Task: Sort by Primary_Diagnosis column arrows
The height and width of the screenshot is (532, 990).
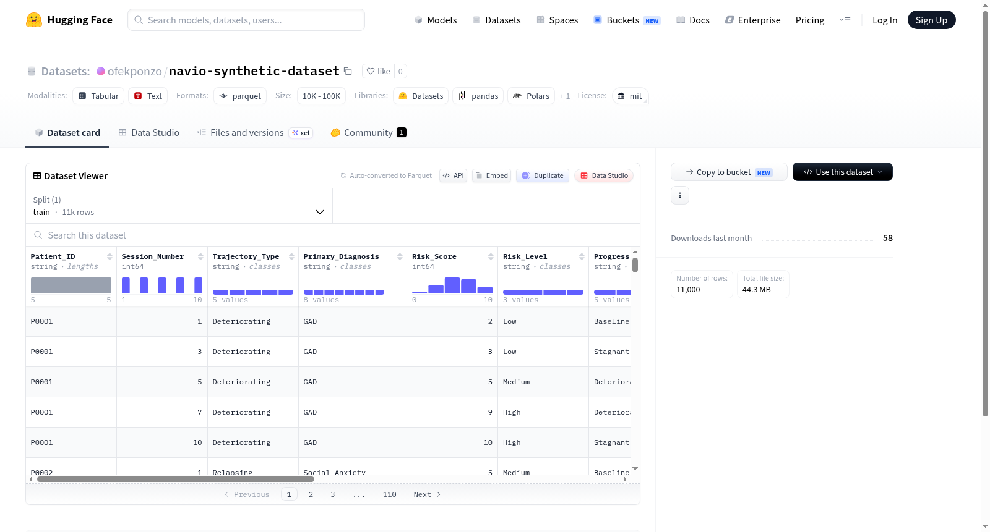Action: [400, 256]
